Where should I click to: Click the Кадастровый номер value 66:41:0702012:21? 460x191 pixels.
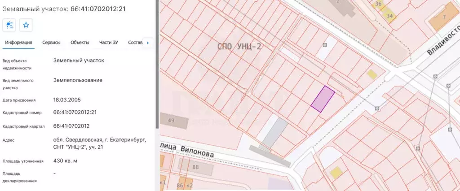coord(75,112)
